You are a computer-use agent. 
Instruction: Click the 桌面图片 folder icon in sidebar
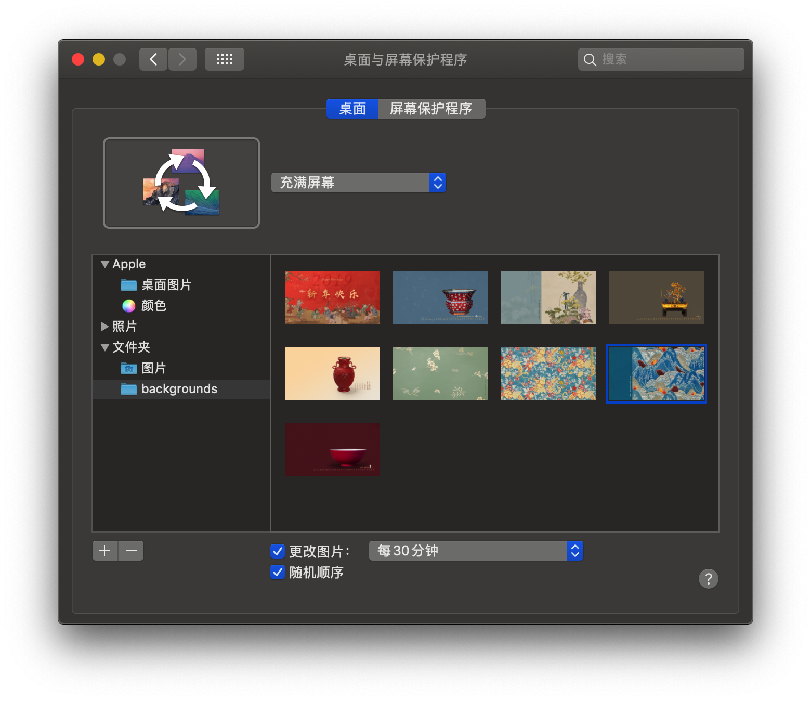click(x=128, y=284)
